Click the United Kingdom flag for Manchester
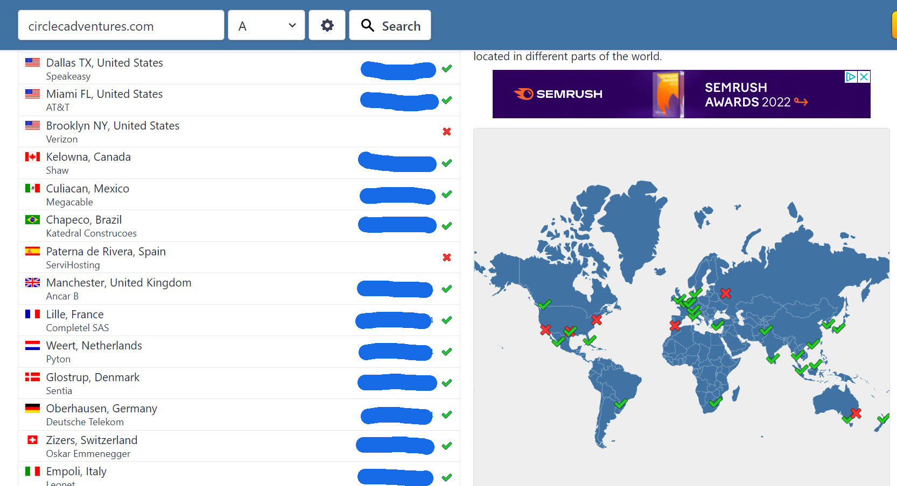This screenshot has width=897, height=486. [x=32, y=283]
